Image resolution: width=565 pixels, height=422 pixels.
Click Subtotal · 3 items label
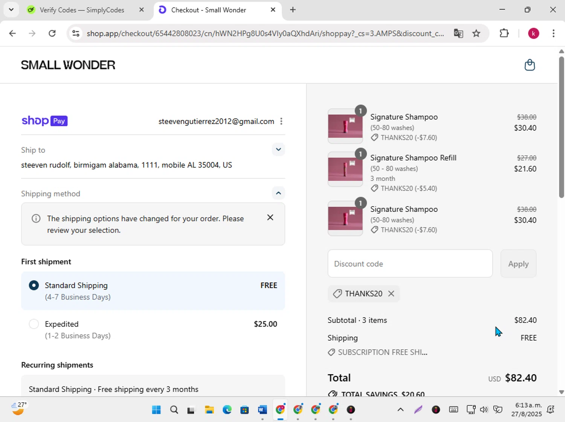(357, 320)
